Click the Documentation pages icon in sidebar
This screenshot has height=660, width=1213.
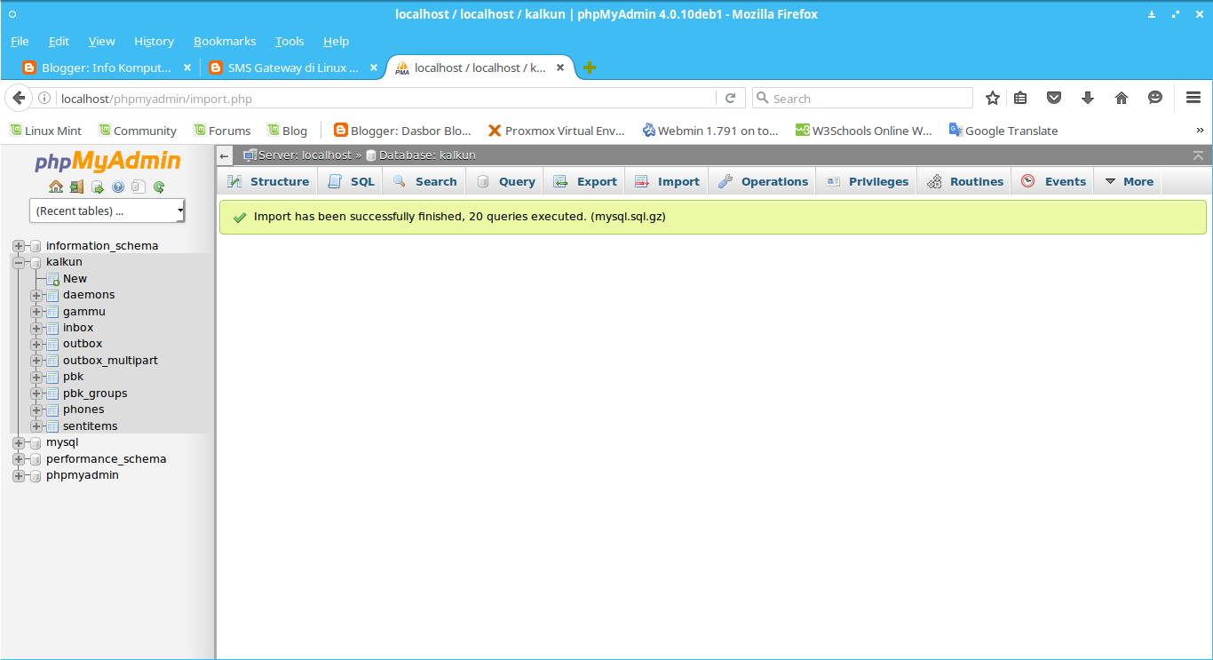pyautogui.click(x=139, y=187)
